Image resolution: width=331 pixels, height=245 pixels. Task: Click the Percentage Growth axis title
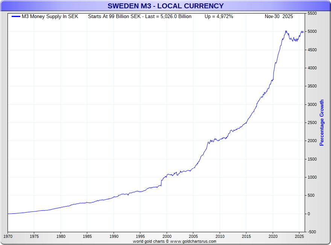322,123
